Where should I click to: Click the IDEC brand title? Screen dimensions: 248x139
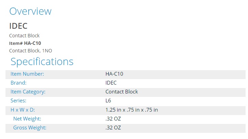18,26
